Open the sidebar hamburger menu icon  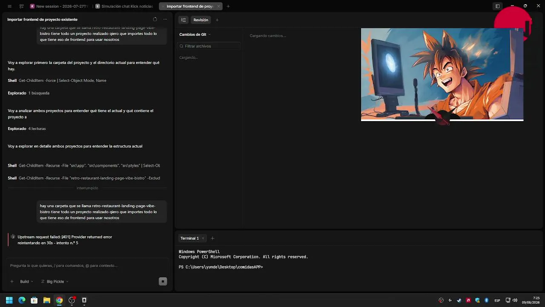pyautogui.click(x=9, y=6)
